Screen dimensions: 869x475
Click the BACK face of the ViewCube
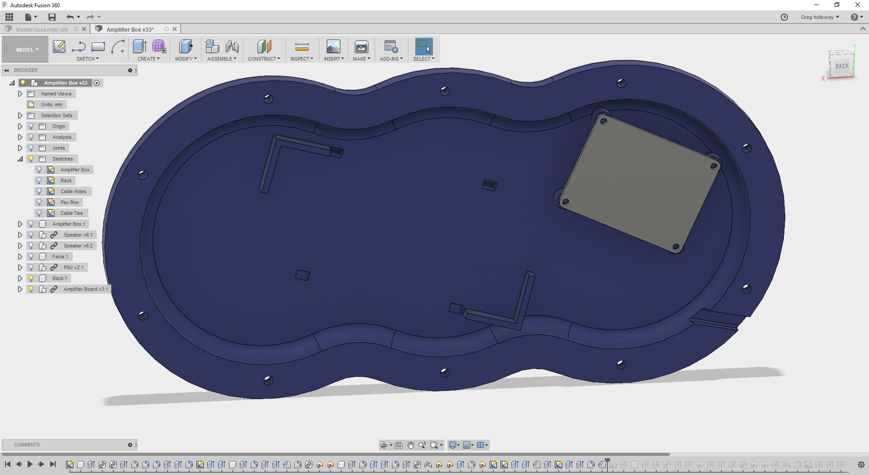click(842, 66)
